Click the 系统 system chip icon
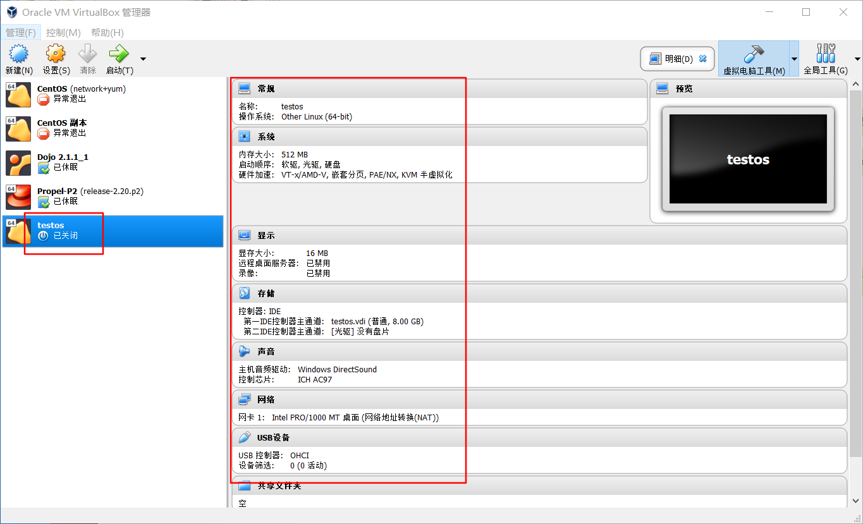The width and height of the screenshot is (863, 524). [245, 137]
